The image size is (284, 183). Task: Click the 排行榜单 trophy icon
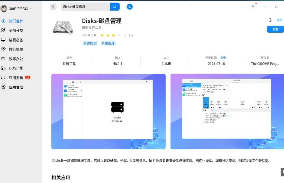(3, 49)
